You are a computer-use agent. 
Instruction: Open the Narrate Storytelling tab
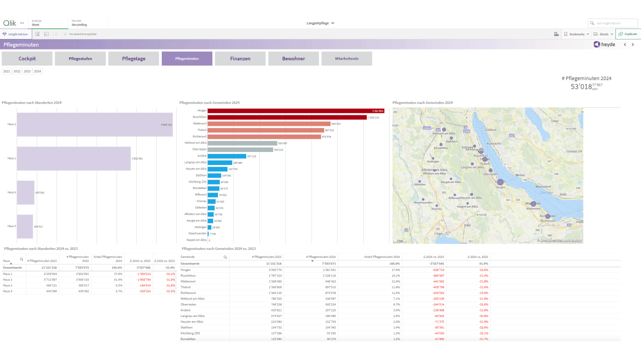tap(79, 23)
